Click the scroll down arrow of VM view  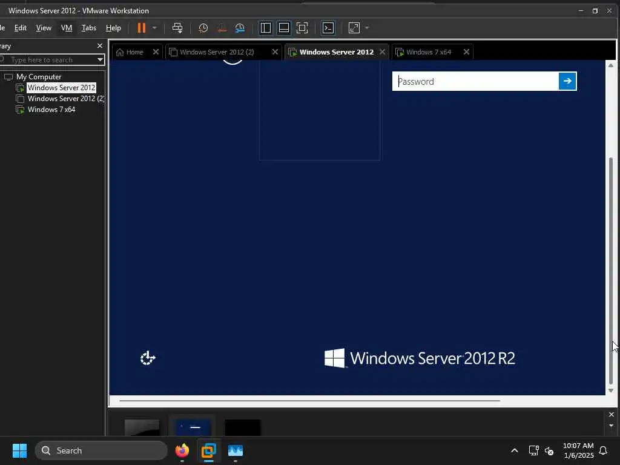pyautogui.click(x=611, y=391)
